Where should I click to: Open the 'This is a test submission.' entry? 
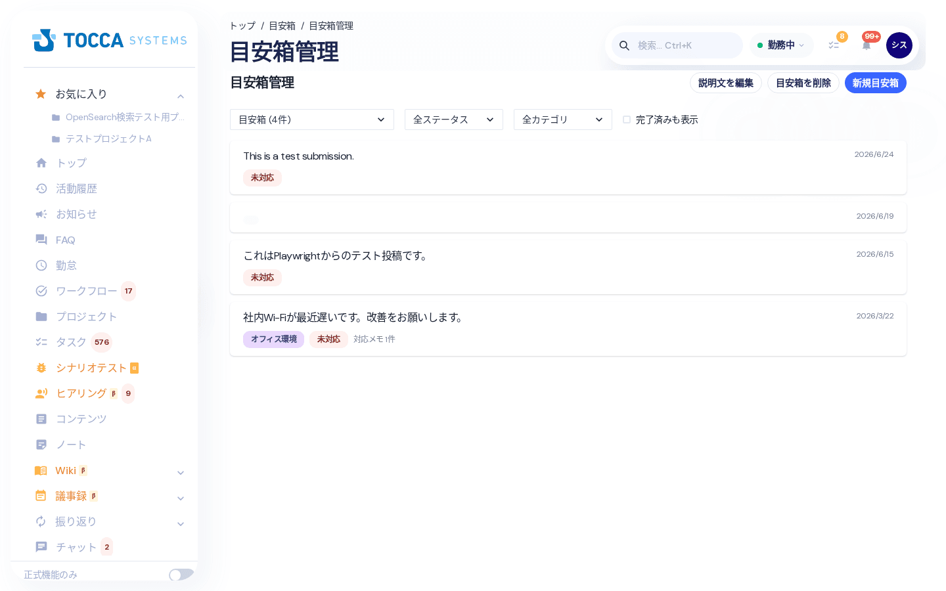click(x=568, y=167)
